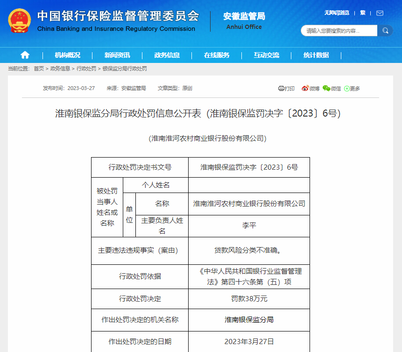Screen dimensions: 402x352
Task: Click Anhui Office English text
Action: pos(244,27)
